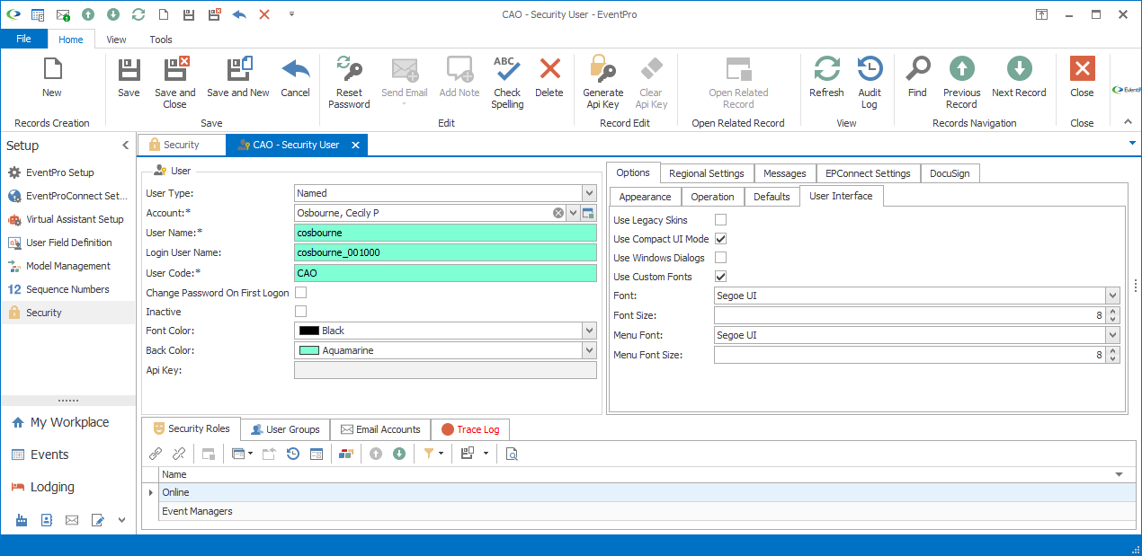Image resolution: width=1142 pixels, height=556 pixels.
Task: Switch to the Tools ribbon tab
Action: (x=161, y=40)
